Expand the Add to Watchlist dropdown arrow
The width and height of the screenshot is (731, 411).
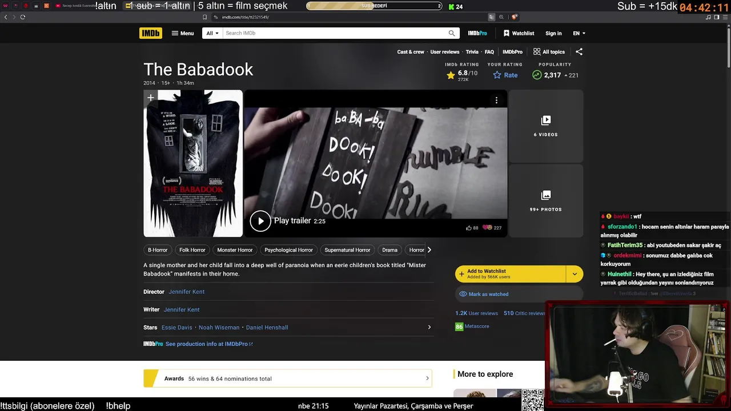pyautogui.click(x=575, y=274)
